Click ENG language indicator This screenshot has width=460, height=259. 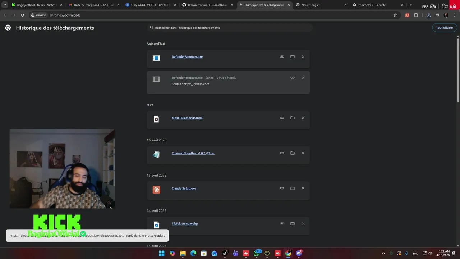pyautogui.click(x=415, y=254)
